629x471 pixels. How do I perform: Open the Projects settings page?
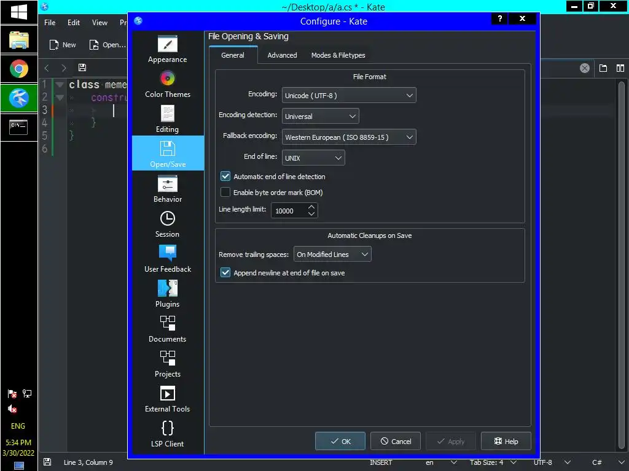(x=168, y=363)
